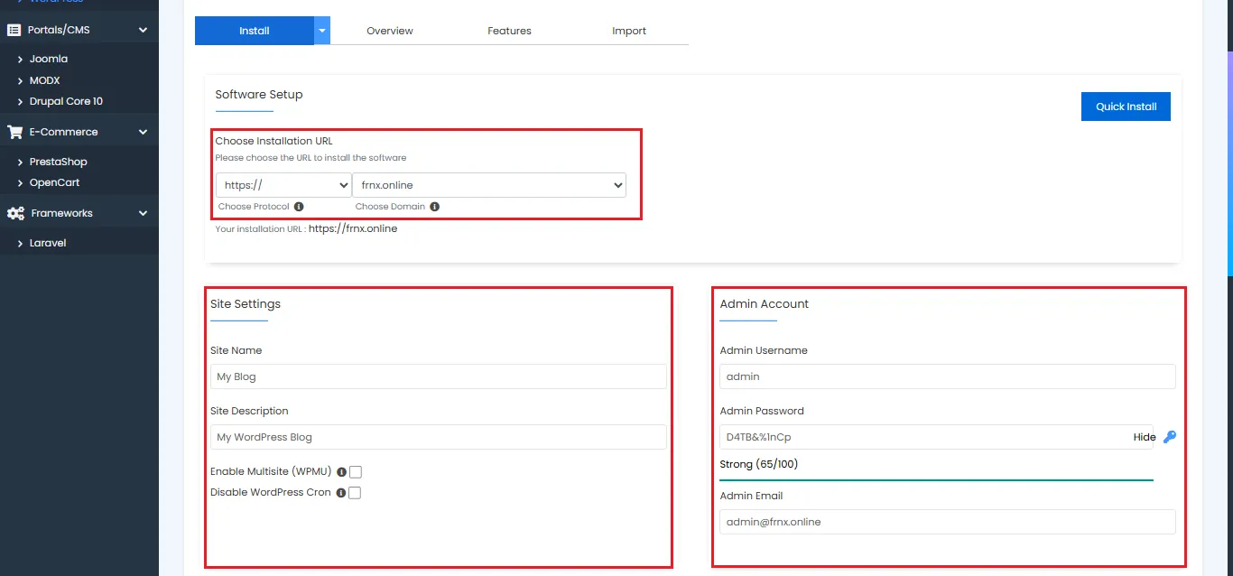Click info icon beside Disable WordPress Cron
Image resolution: width=1233 pixels, height=576 pixels.
click(340, 493)
